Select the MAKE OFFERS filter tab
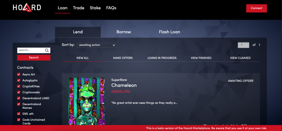This screenshot has width=282, height=131. click(x=123, y=58)
